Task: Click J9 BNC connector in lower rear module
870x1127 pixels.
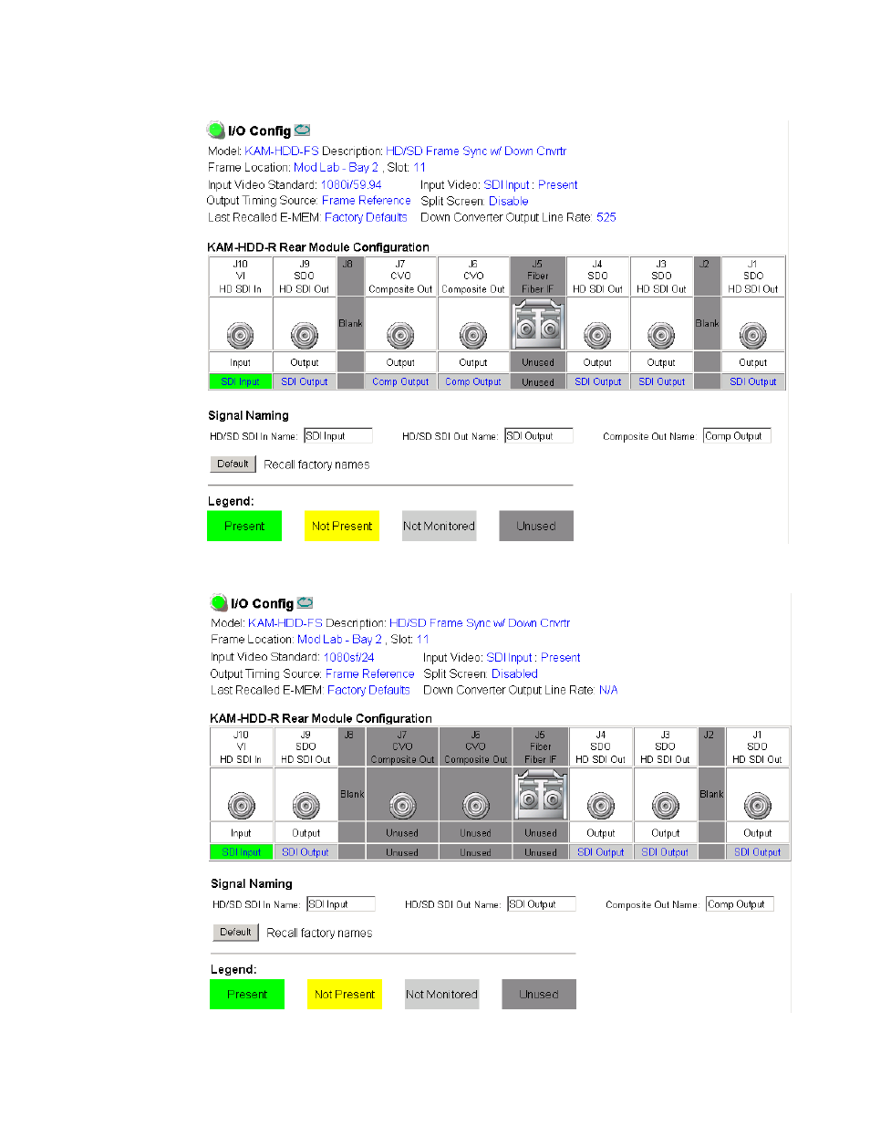Action: click(x=306, y=806)
